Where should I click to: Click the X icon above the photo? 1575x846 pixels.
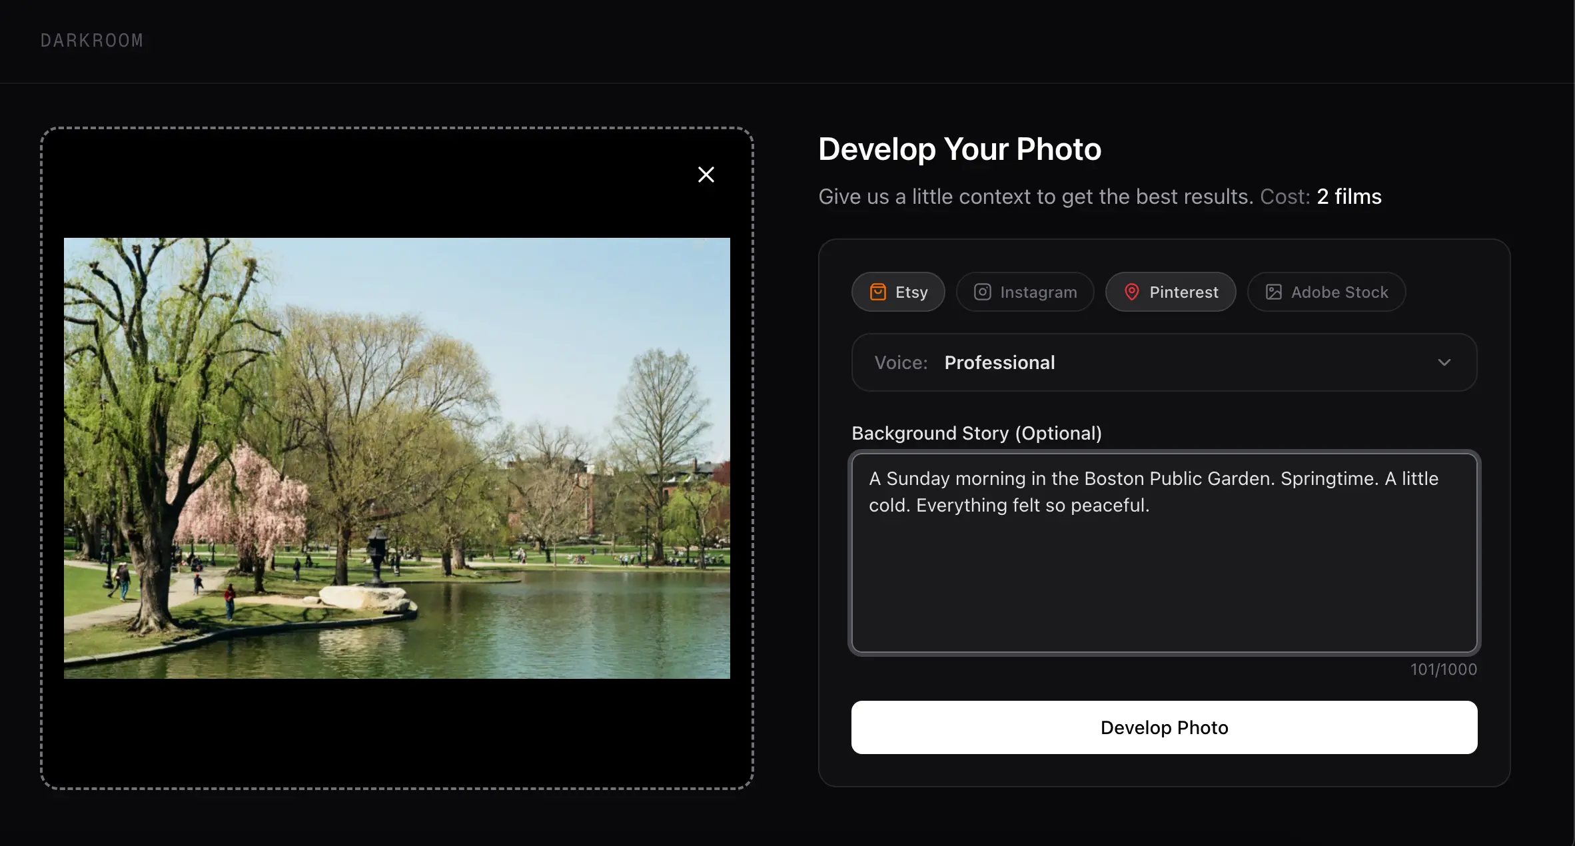click(x=706, y=174)
